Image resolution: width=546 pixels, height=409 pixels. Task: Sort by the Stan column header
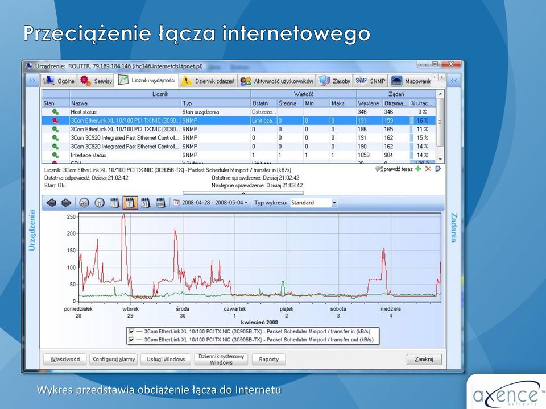point(56,103)
